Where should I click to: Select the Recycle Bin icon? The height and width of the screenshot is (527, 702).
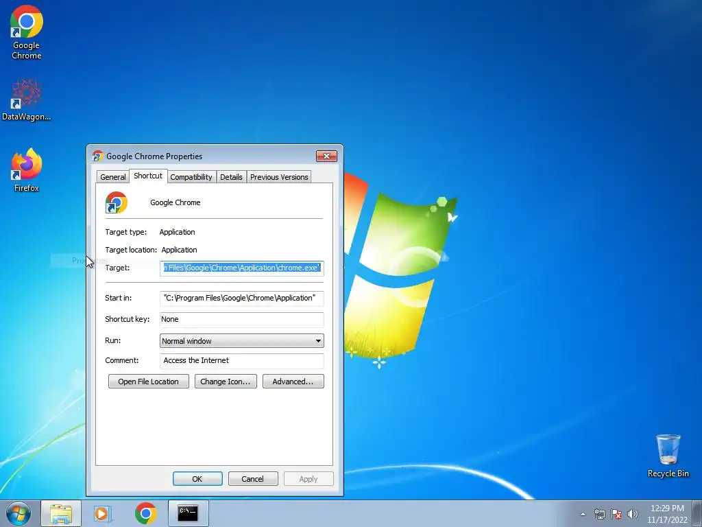[668, 456]
